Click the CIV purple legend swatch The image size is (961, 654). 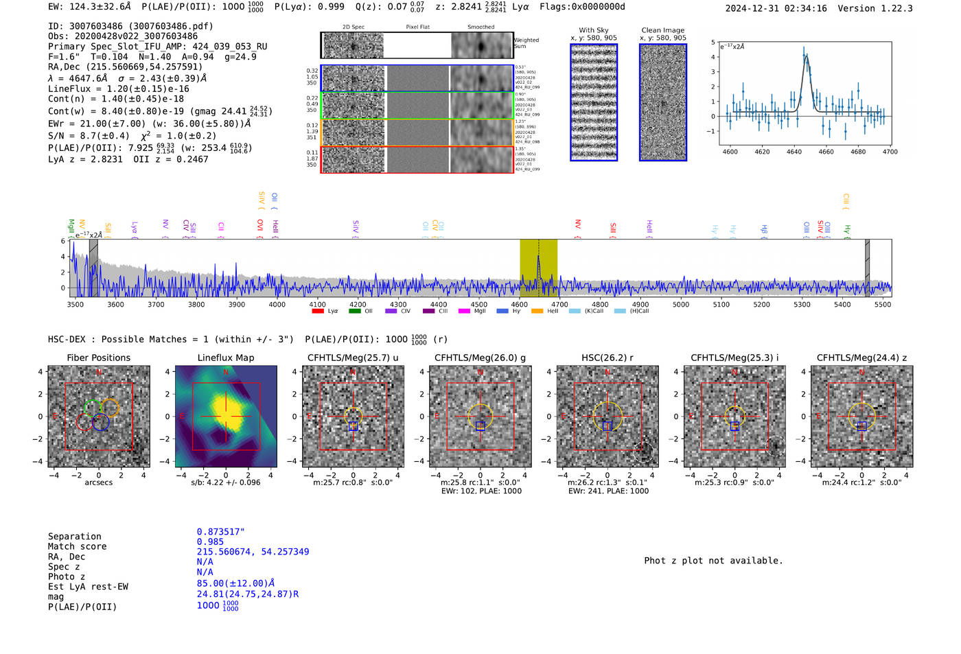click(x=391, y=311)
